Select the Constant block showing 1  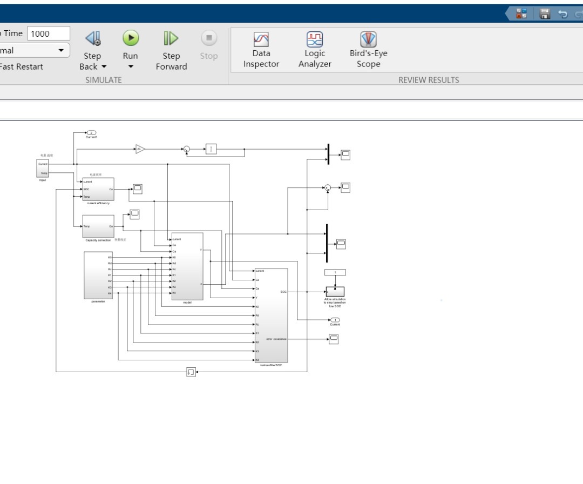click(335, 272)
